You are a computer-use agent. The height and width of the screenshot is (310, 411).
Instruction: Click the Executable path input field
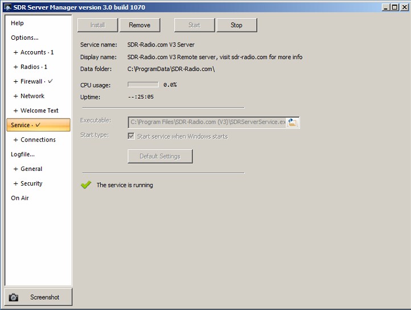click(x=207, y=122)
